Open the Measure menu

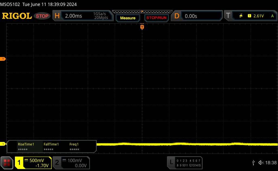[x=128, y=18]
